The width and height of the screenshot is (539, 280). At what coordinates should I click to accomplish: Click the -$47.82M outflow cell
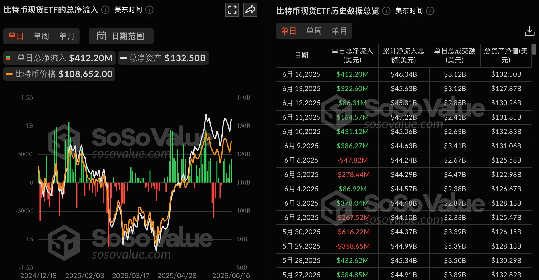[x=352, y=160]
